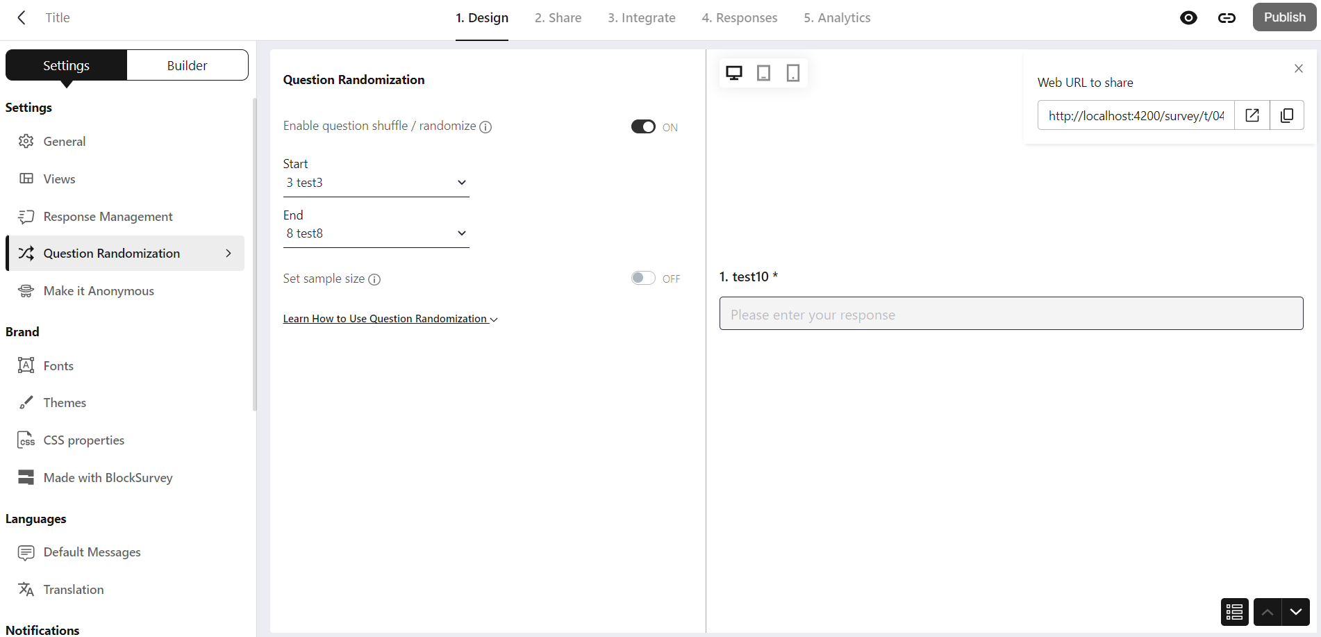Expand Question Randomization chevron arrow
This screenshot has height=637, width=1321.
[x=229, y=253]
